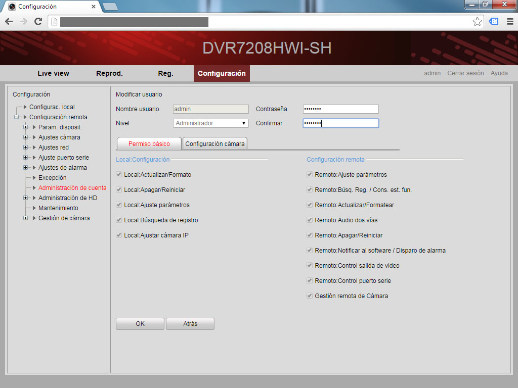Image resolution: width=518 pixels, height=388 pixels.
Task: Click the Configuración remota arrow icon
Action: 25,117
